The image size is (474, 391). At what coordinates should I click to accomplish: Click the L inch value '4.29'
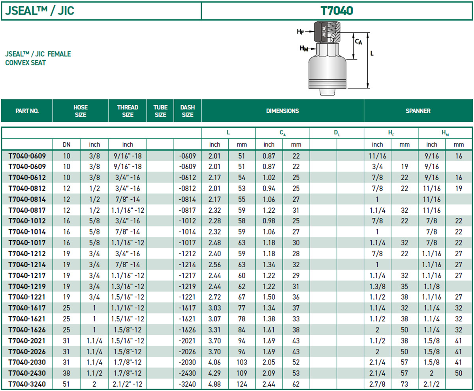coord(214,373)
